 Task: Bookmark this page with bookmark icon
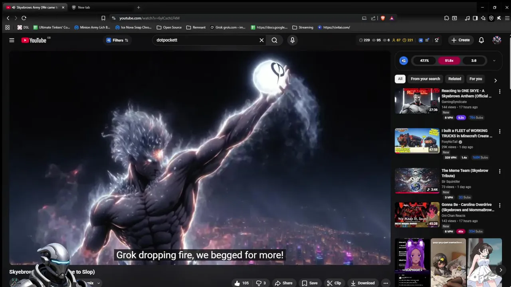click(103, 18)
